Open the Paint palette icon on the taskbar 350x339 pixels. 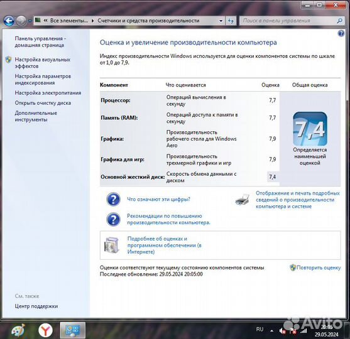18,330
